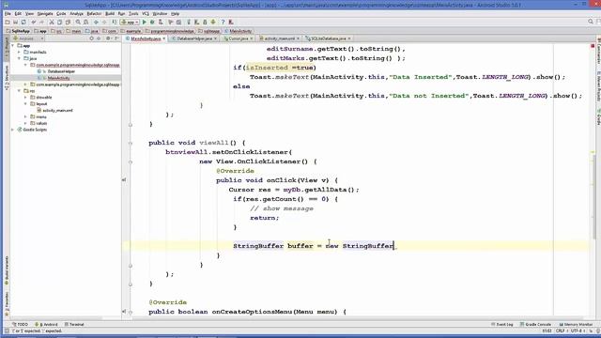This screenshot has width=601, height=338.
Task: Expand the Gradle Scripts node
Action: [x=13, y=130]
